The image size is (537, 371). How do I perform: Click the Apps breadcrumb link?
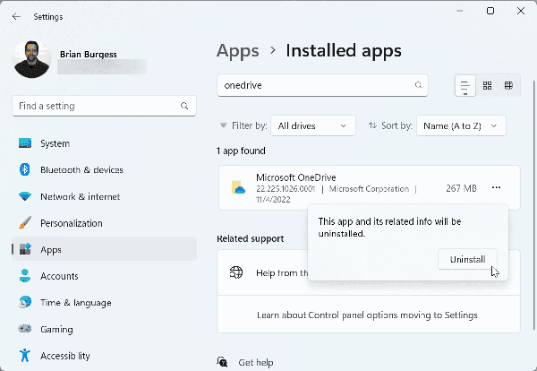pos(238,51)
